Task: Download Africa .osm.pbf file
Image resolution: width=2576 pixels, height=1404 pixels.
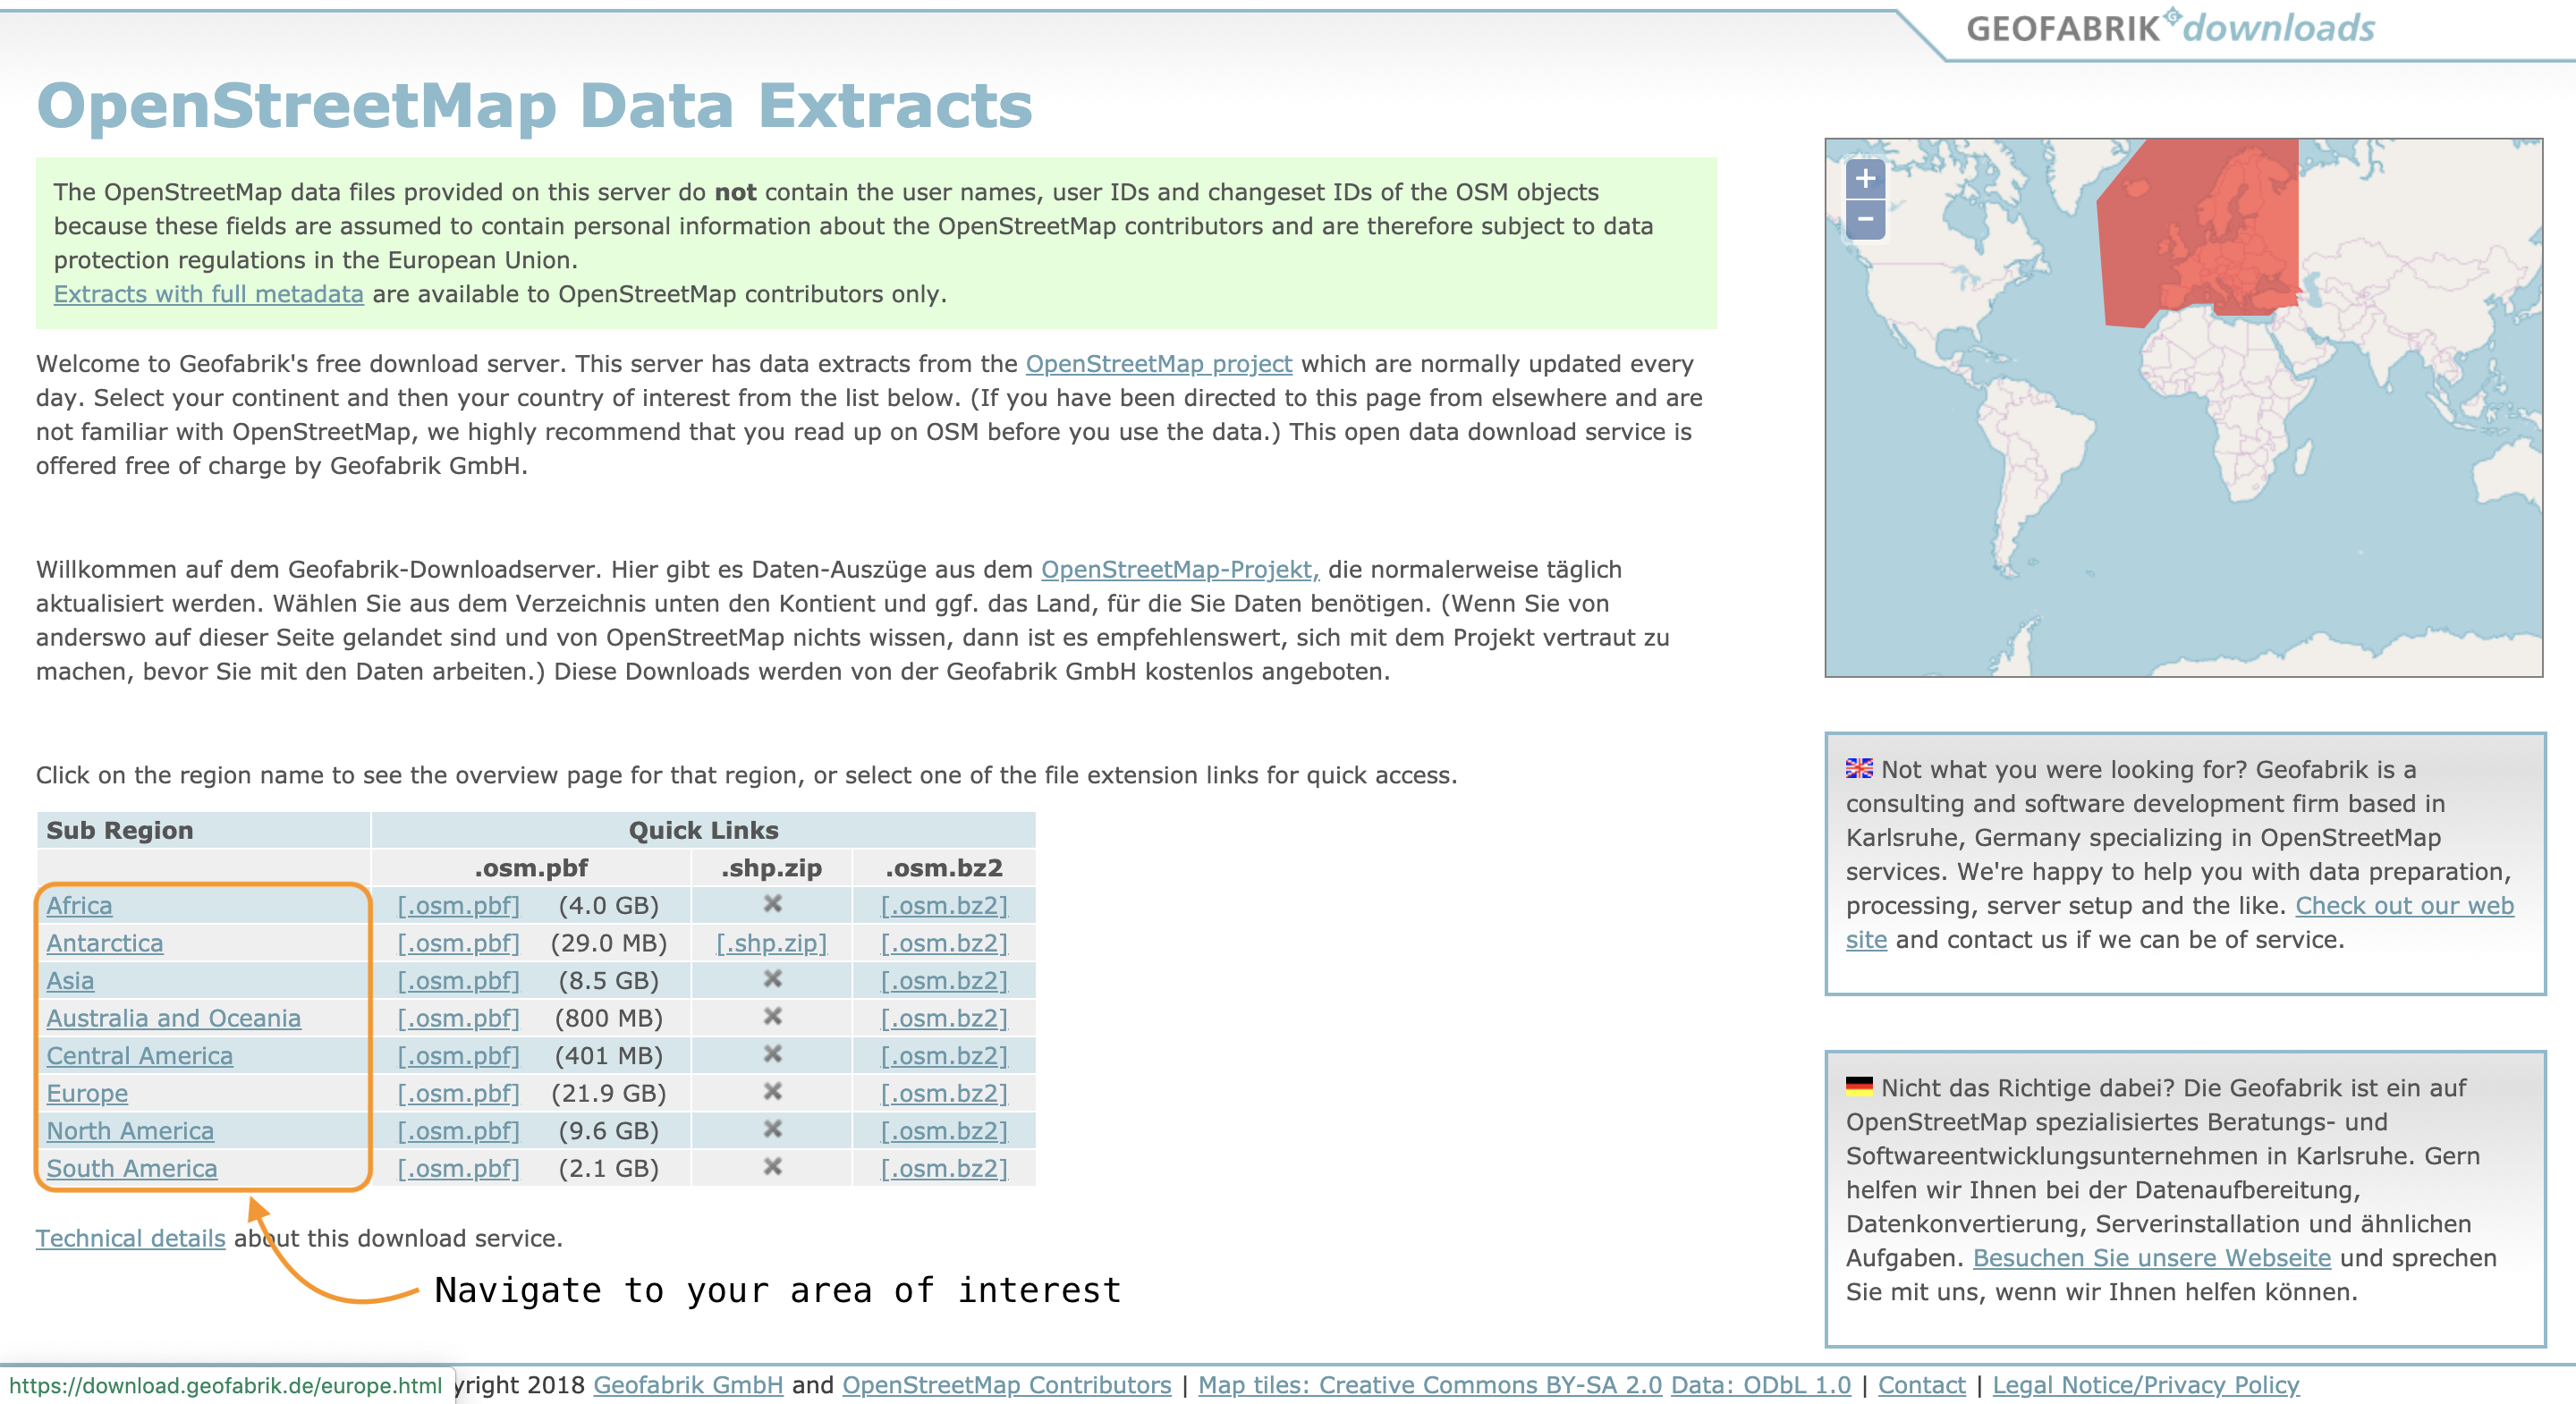Action: [458, 905]
